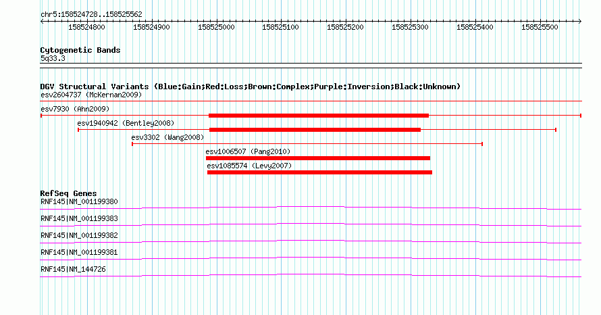601x315 pixels.
Task: Open variant esv3302 (Wang2008) label
Action: (167, 137)
